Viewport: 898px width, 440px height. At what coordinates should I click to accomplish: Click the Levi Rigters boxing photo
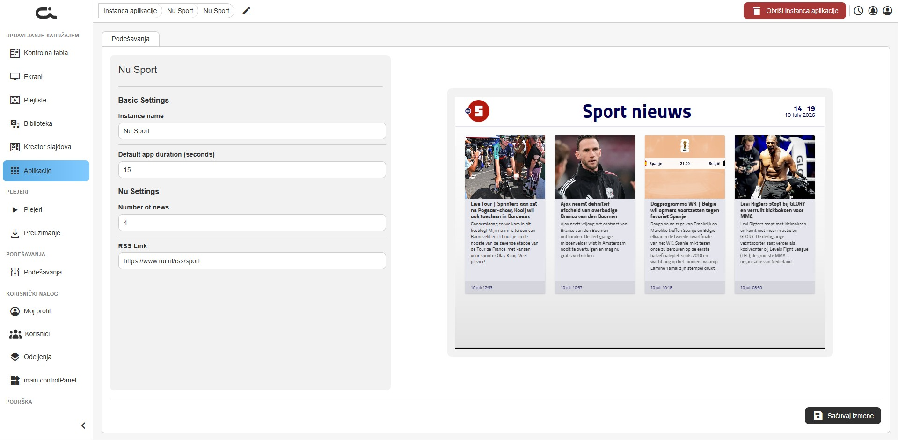tap(774, 167)
